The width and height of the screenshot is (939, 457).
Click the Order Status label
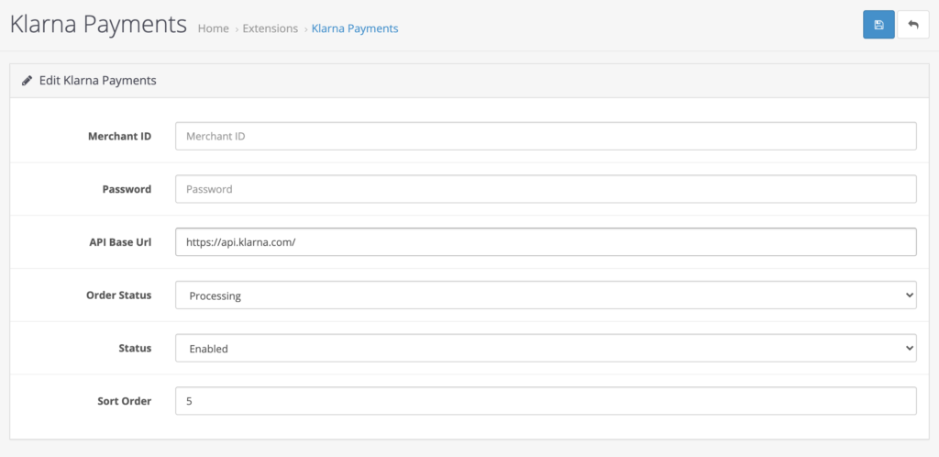(118, 295)
